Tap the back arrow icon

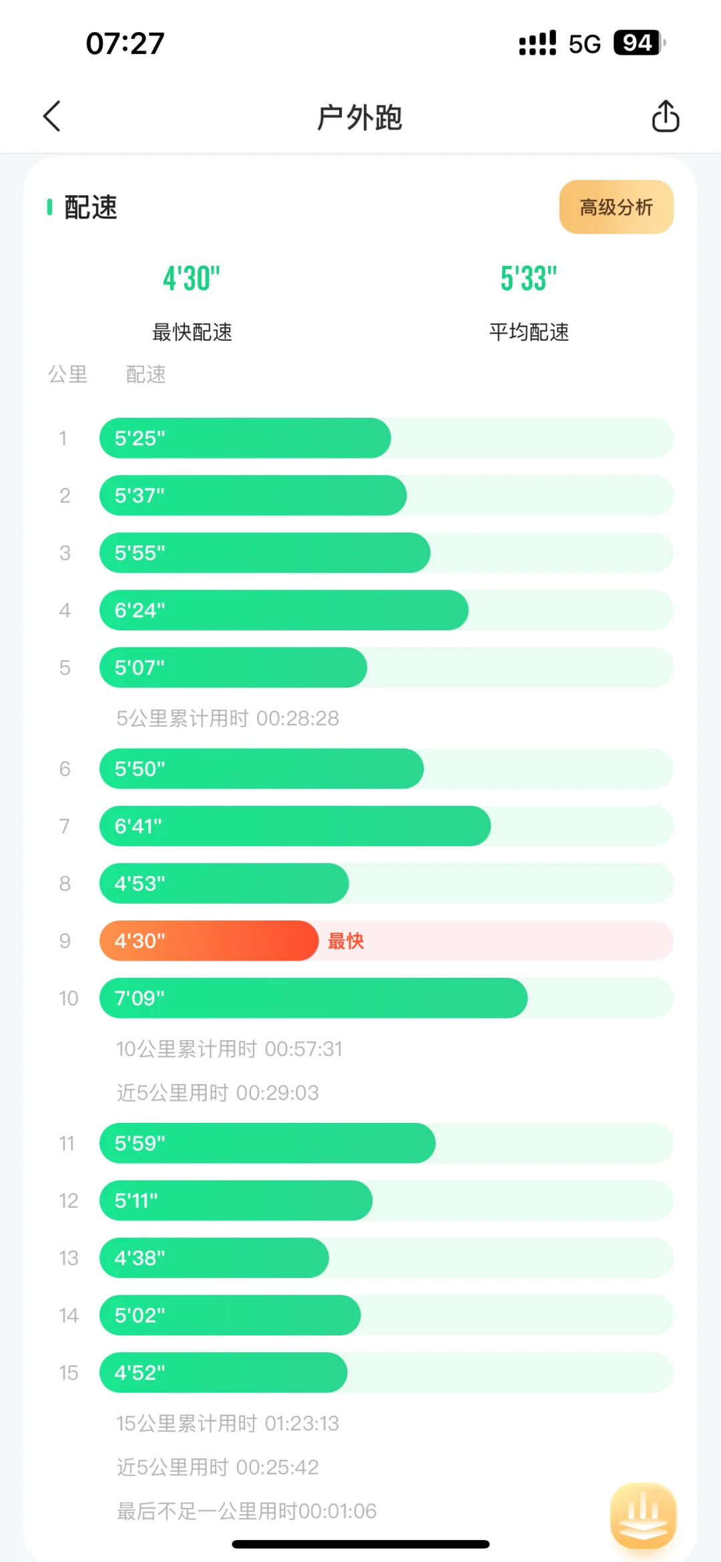click(52, 116)
